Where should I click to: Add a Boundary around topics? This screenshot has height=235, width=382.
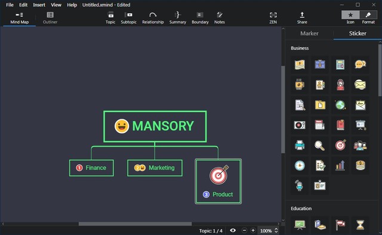pyautogui.click(x=200, y=18)
